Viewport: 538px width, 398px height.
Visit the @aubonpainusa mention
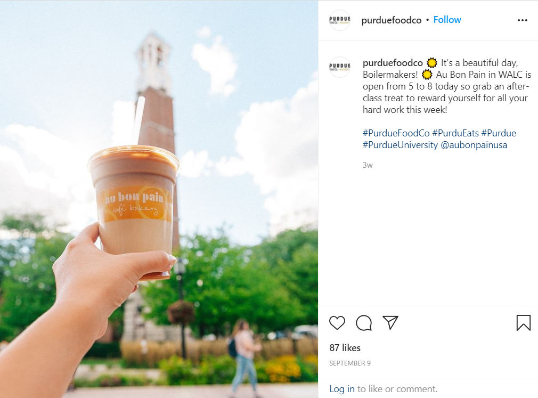point(474,145)
